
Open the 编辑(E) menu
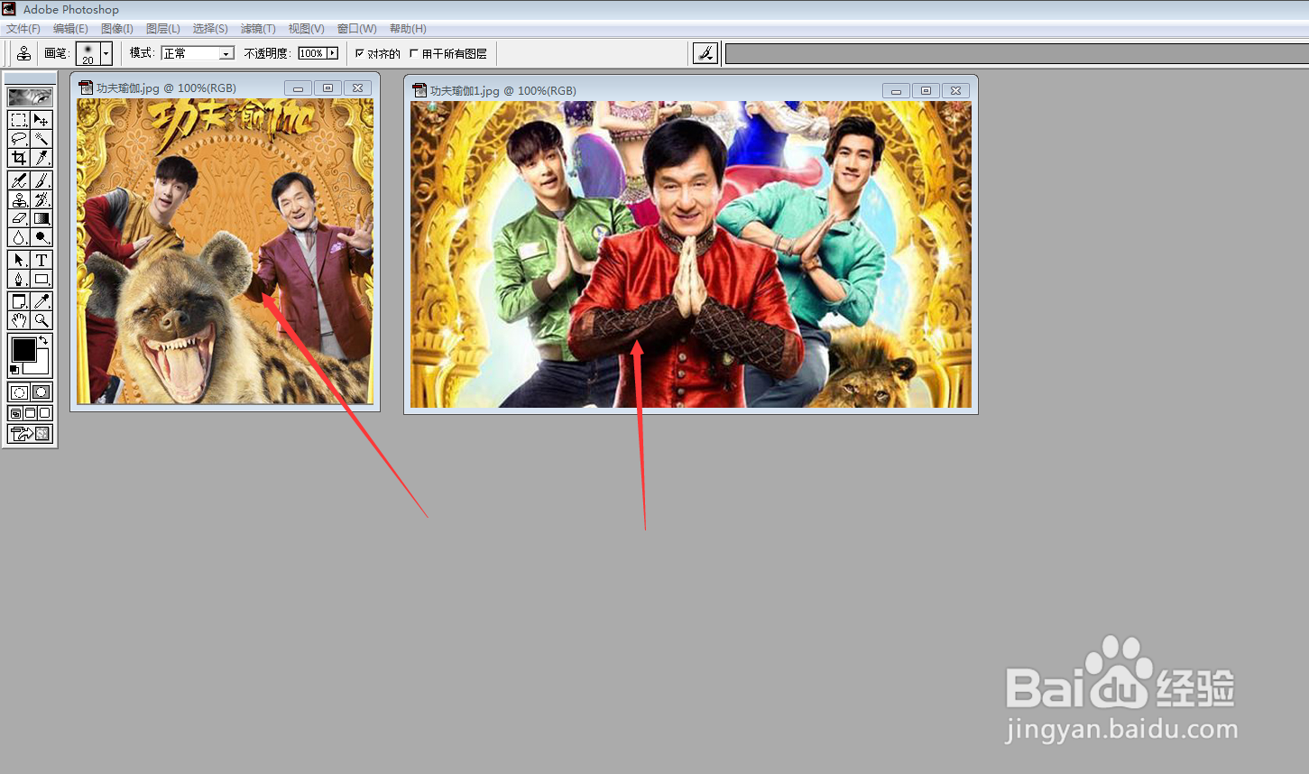pos(70,29)
